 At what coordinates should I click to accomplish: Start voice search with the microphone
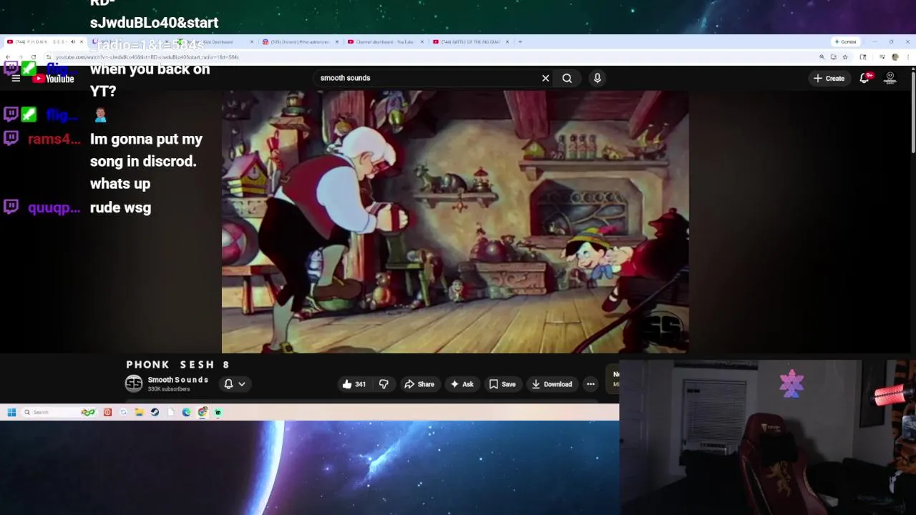[x=598, y=78]
